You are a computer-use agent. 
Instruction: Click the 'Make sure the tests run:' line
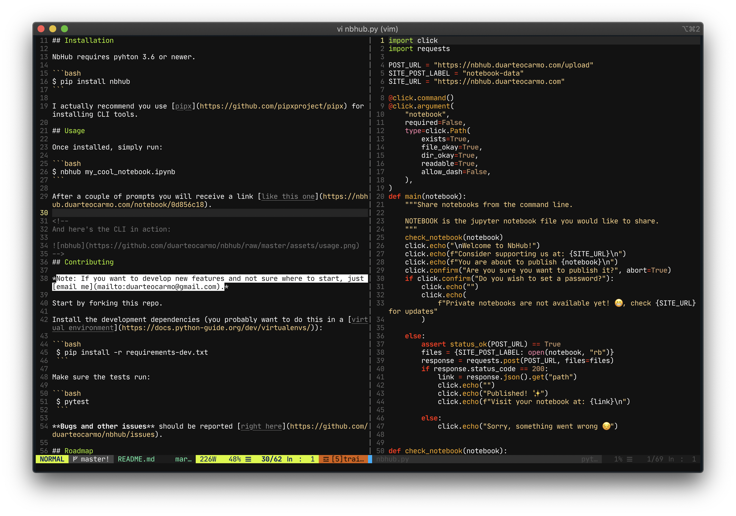101,377
